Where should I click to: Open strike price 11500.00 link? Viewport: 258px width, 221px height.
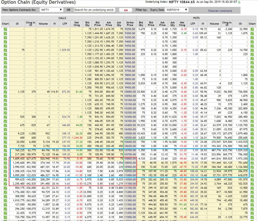[x=130, y=217]
